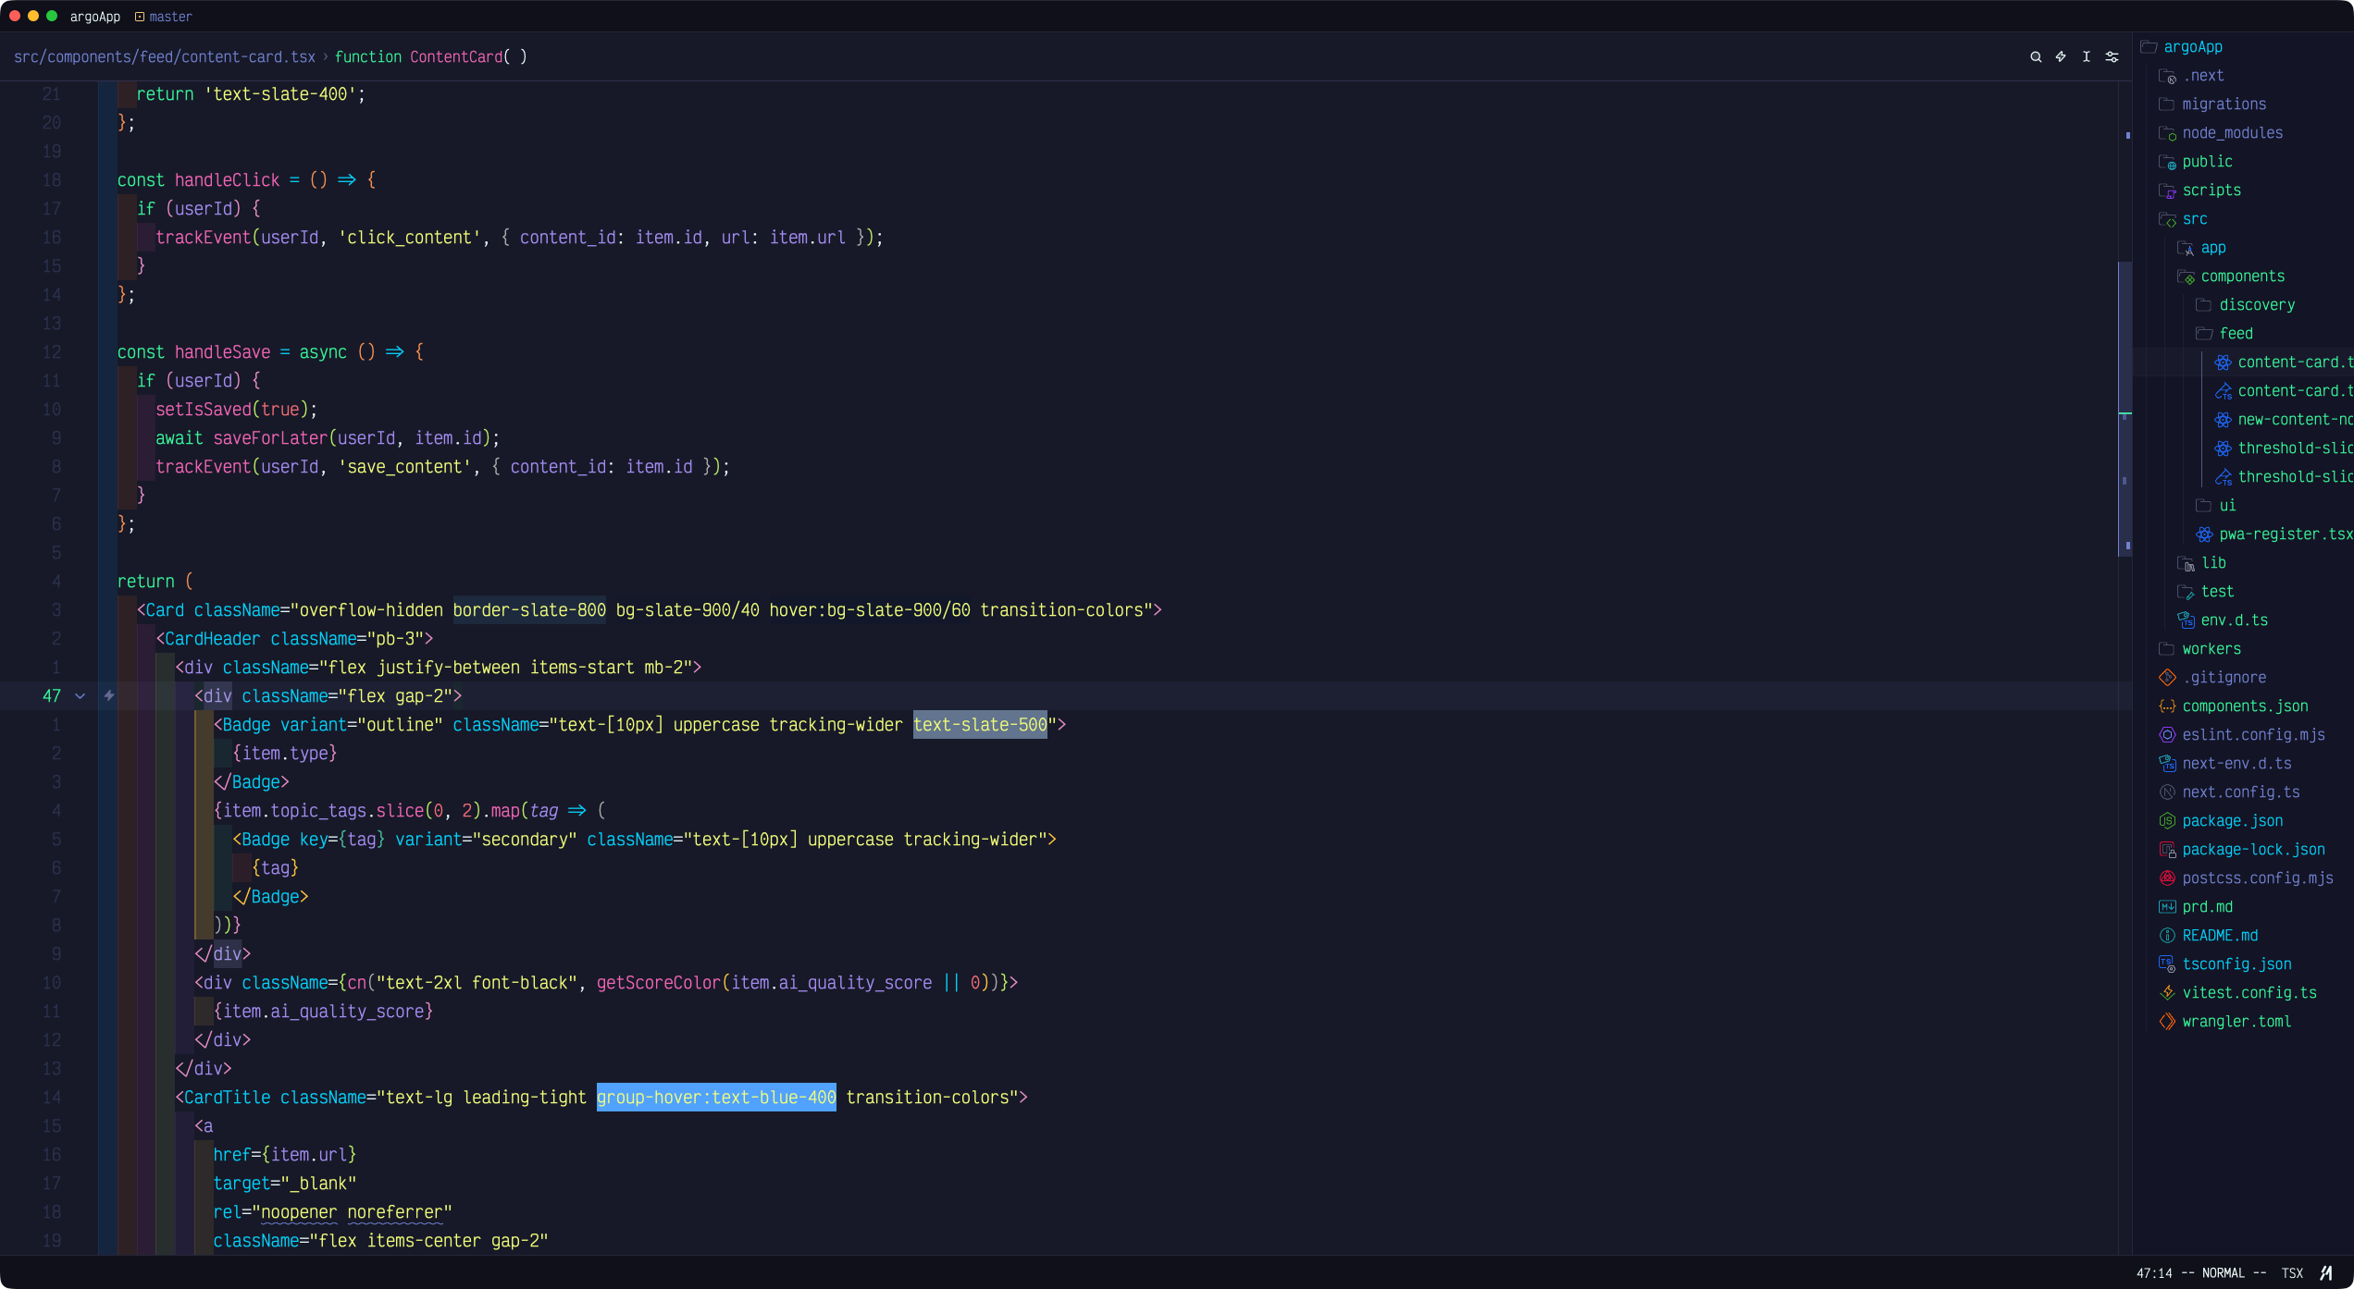Click the selected group-hover:text-blue-400 text
This screenshot has height=1289, width=2354.
[x=716, y=1098]
